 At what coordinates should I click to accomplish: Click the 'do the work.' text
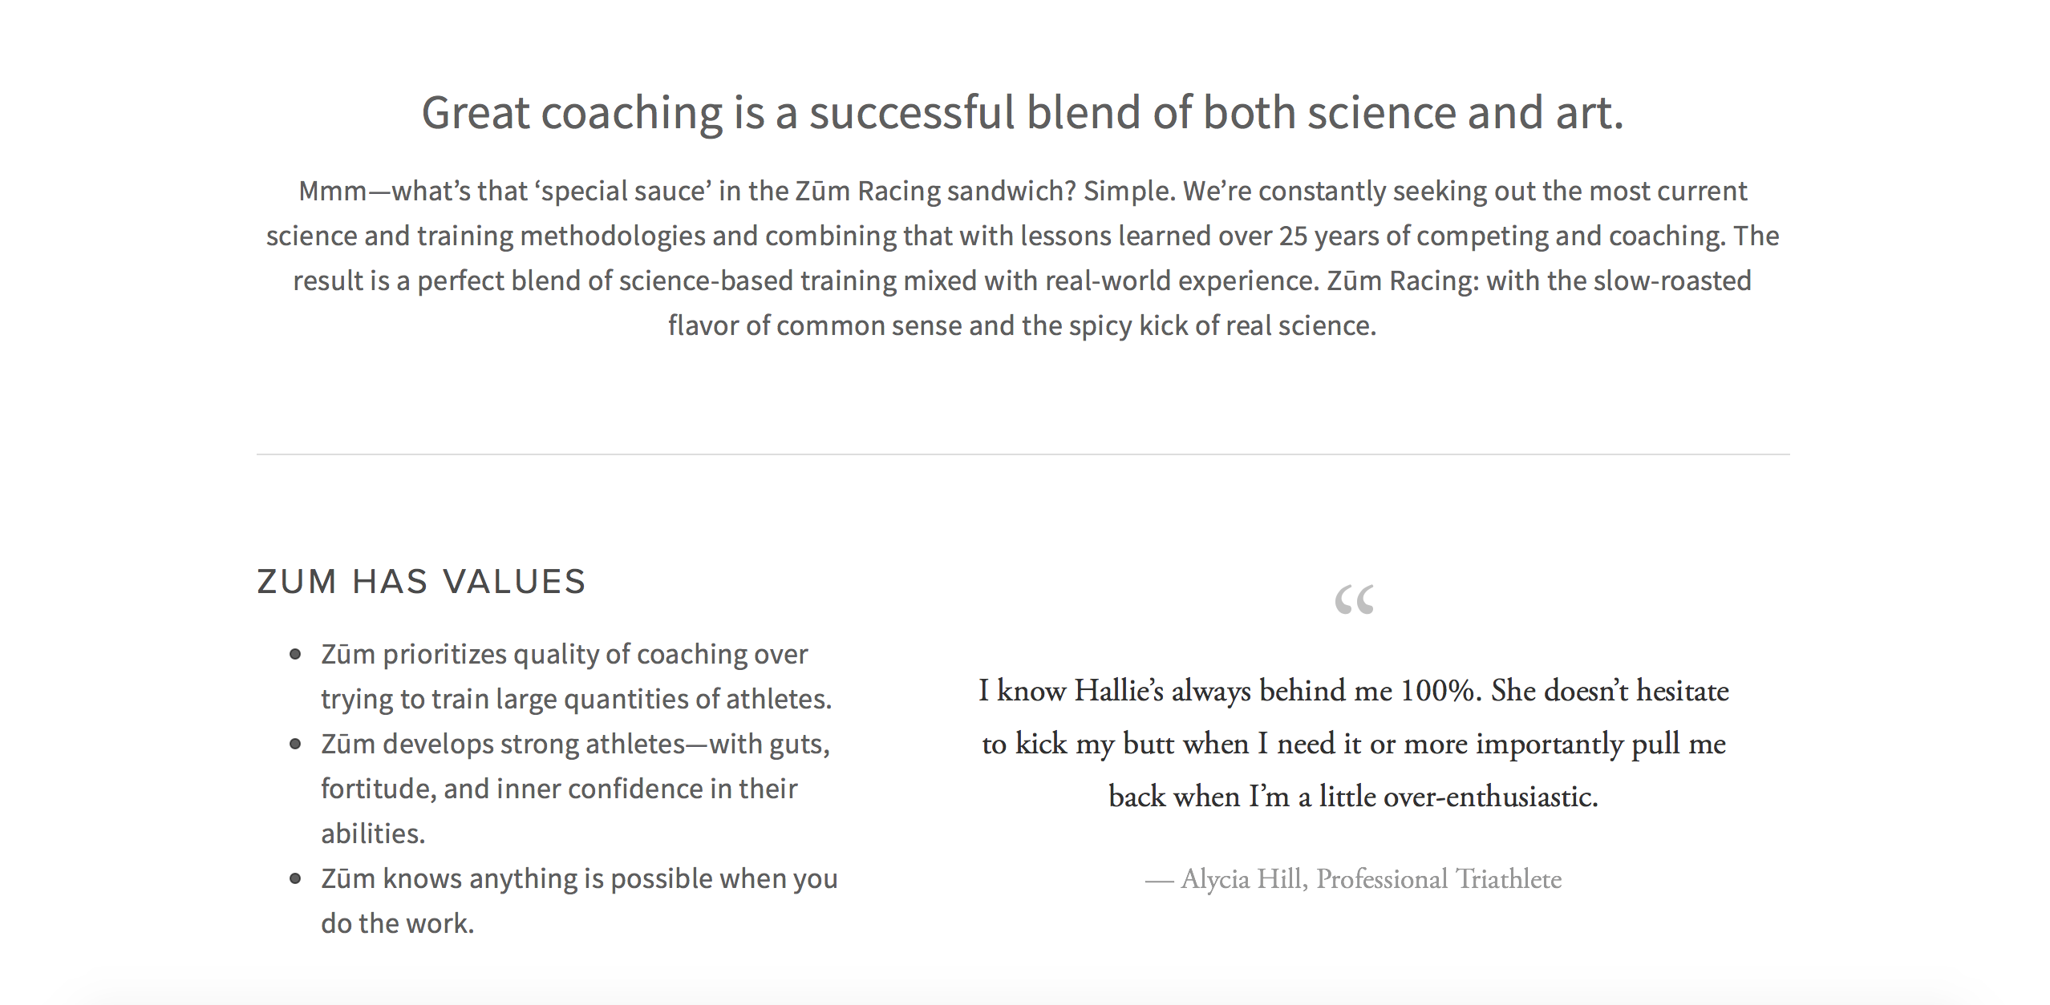[398, 924]
